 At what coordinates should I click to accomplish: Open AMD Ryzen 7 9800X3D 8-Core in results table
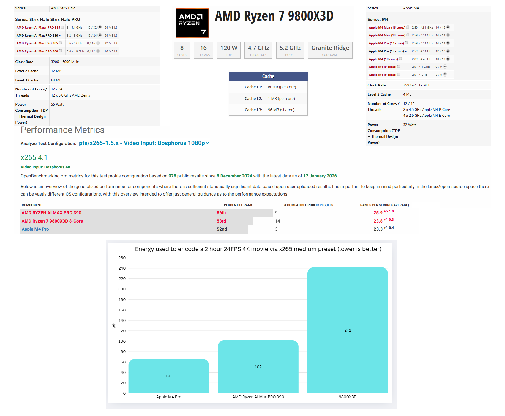[x=52, y=221]
